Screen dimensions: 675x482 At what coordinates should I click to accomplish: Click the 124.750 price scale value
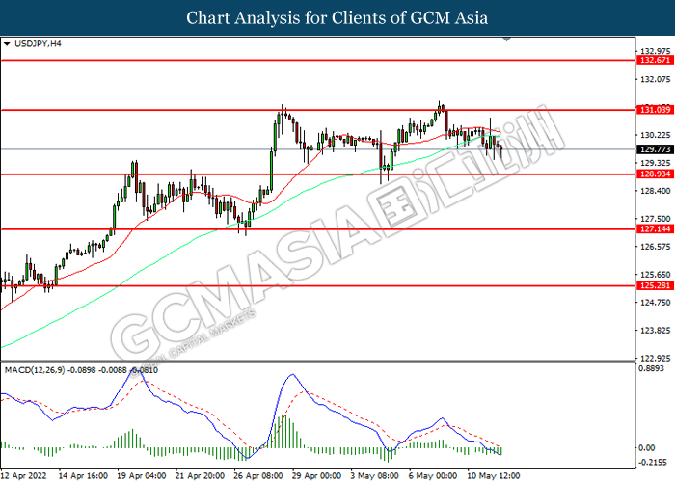click(x=656, y=303)
